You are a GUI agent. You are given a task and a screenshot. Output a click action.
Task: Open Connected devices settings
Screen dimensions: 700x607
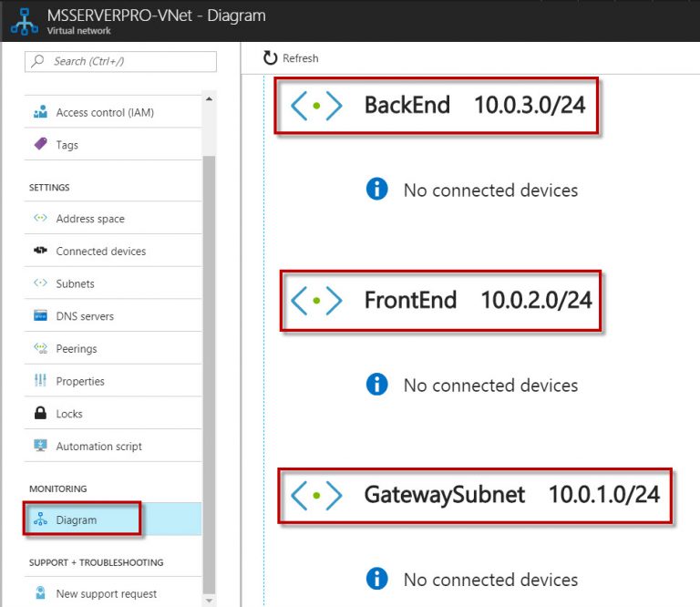pyautogui.click(x=100, y=252)
